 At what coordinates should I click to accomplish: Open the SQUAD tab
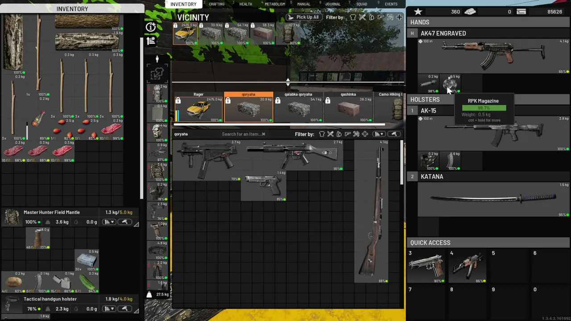[362, 4]
